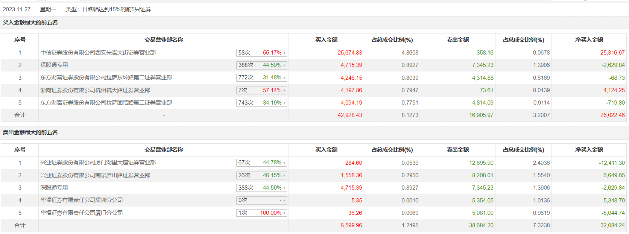Select 东方财富证券拉萨团结路第二证券营业部

tap(106, 103)
